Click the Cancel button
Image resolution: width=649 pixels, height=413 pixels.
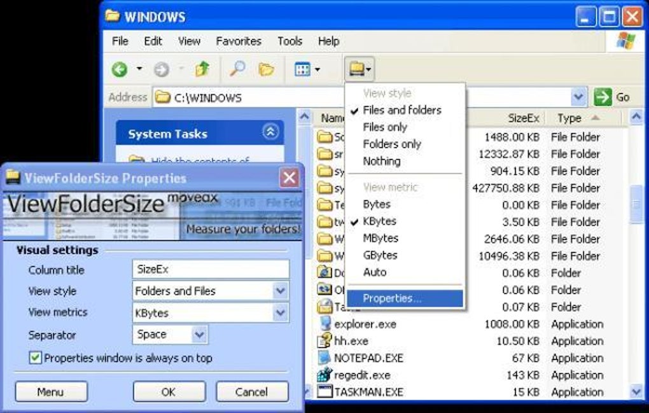[x=252, y=391]
